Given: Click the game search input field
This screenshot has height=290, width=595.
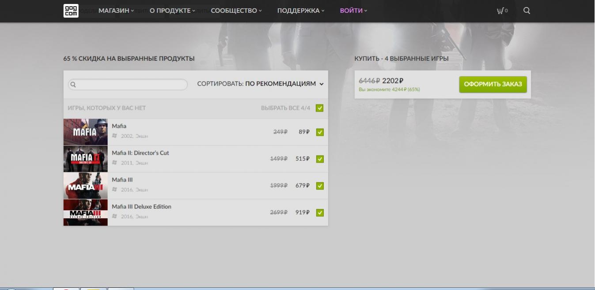Looking at the screenshot, I should coord(128,85).
